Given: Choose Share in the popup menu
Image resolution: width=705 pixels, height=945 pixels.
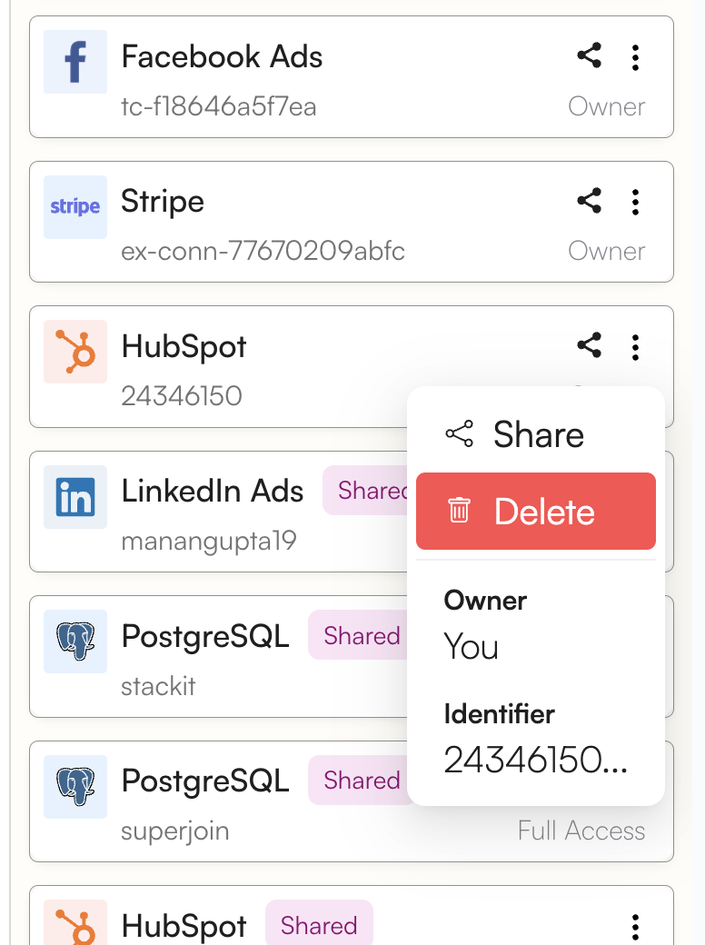Looking at the screenshot, I should click(x=536, y=434).
